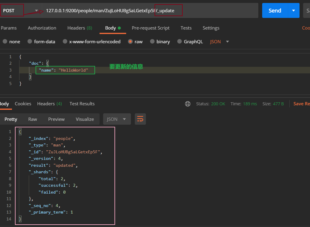Viewport: 310px width, 227px height.
Task: Open the response Headers (4) tab
Action: click(x=49, y=104)
